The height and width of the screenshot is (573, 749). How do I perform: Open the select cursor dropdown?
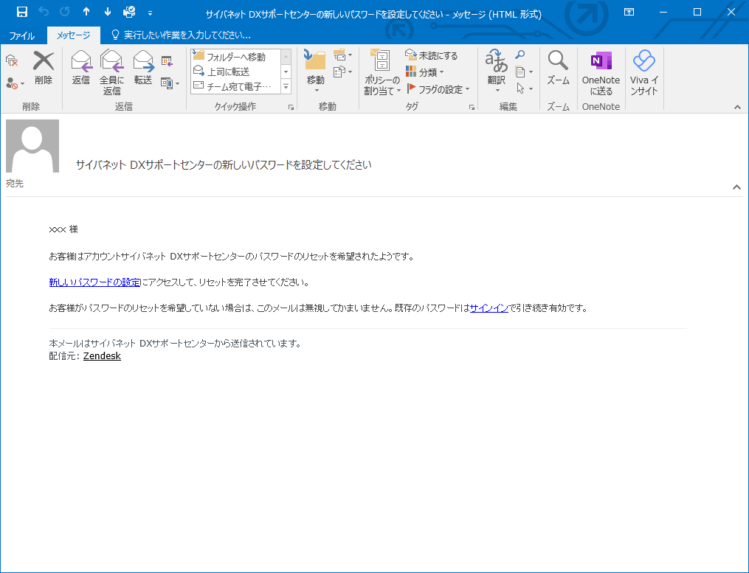click(524, 88)
